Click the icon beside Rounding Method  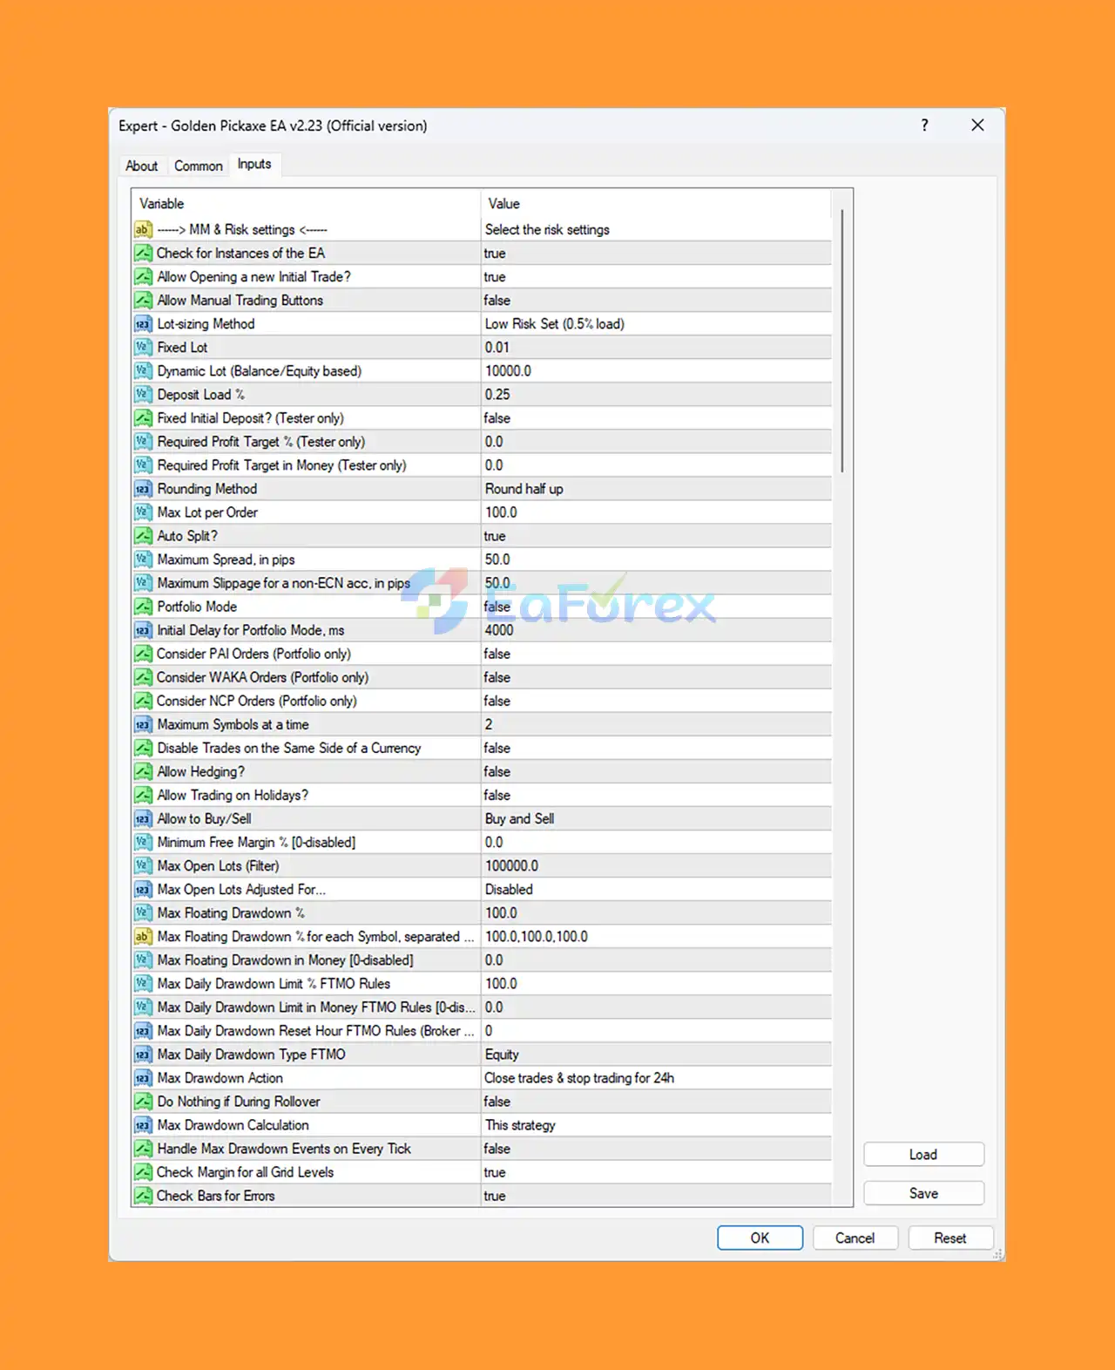pyautogui.click(x=143, y=489)
